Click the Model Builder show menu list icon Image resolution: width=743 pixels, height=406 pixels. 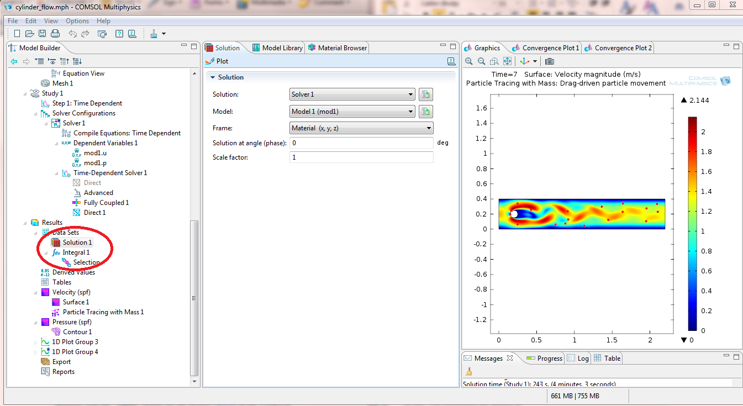[x=39, y=61]
